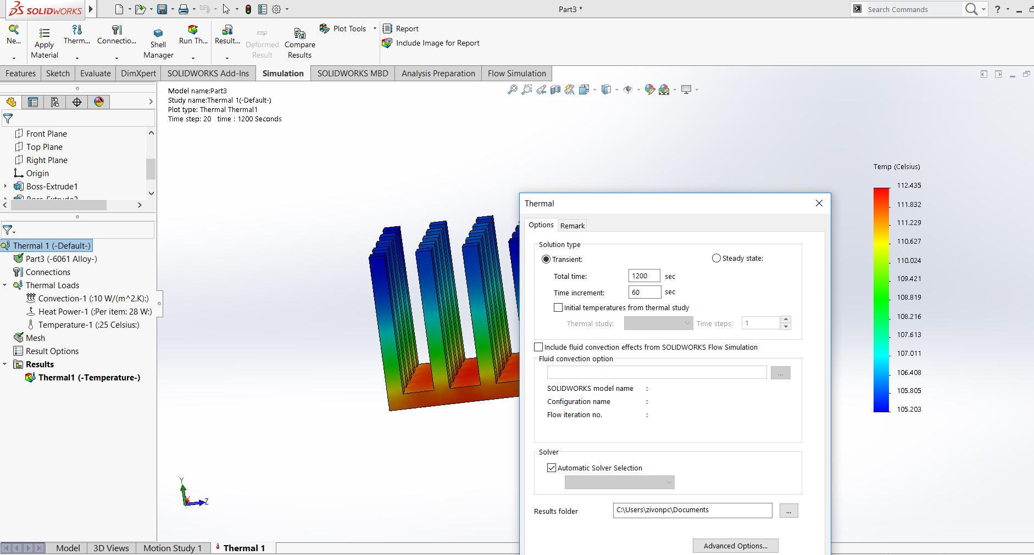Click the Total time input field

point(644,276)
